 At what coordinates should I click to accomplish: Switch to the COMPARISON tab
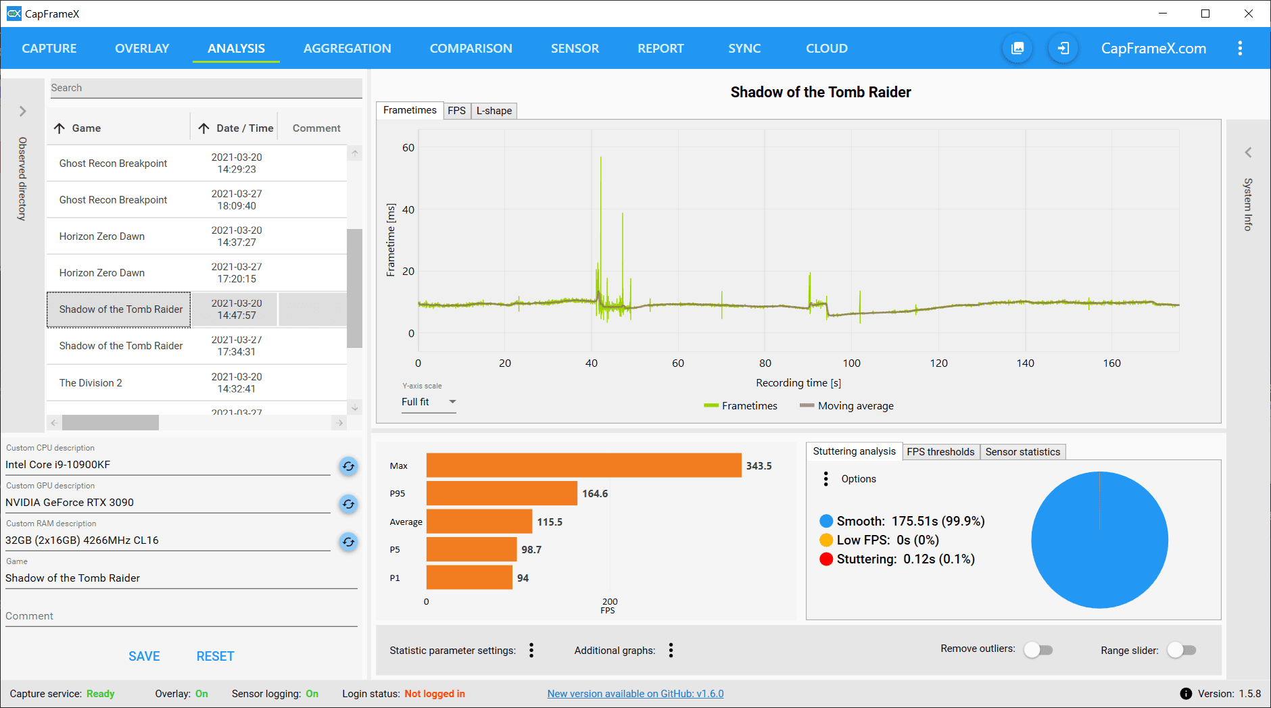(x=471, y=49)
